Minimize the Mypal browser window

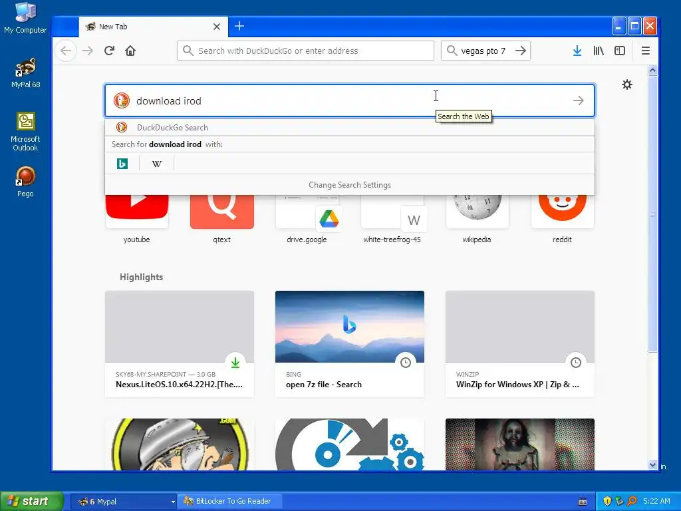point(619,26)
